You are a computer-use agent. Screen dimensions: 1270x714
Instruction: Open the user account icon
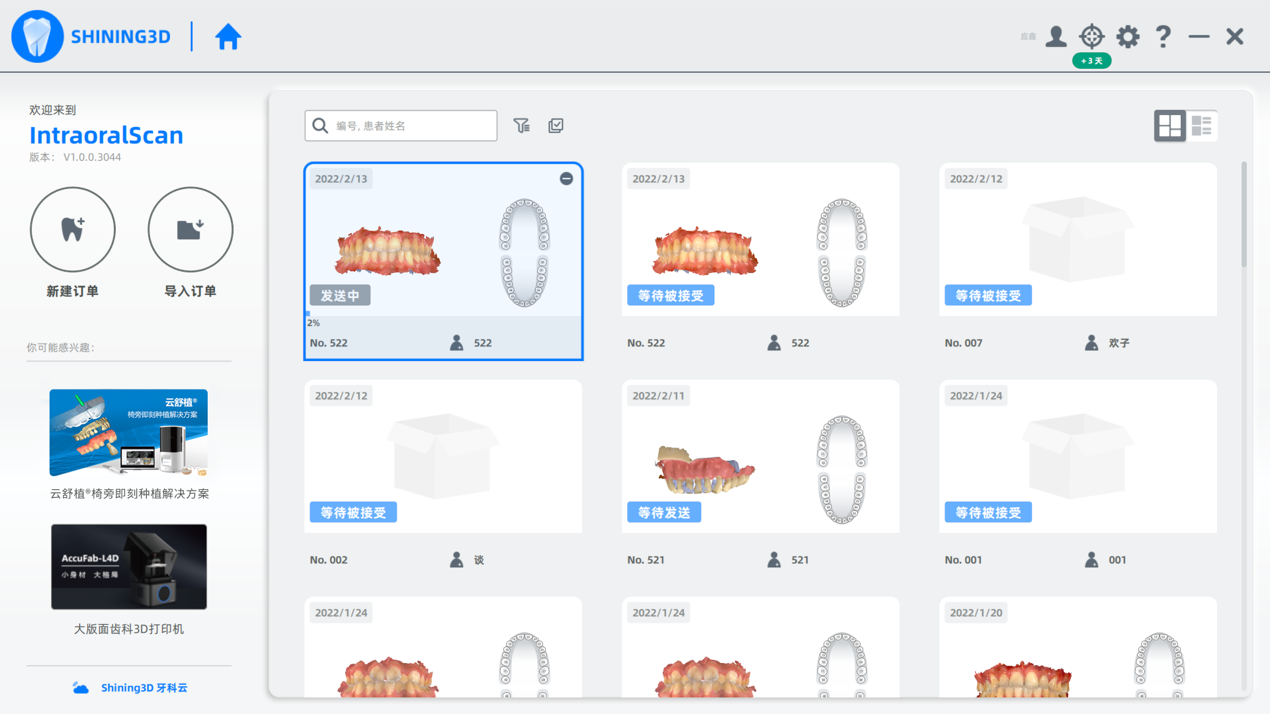click(x=1056, y=36)
